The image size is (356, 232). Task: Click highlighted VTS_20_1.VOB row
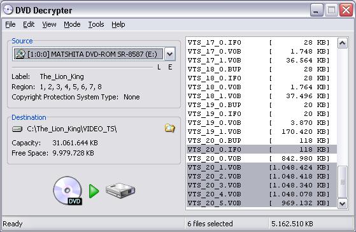[262, 167]
